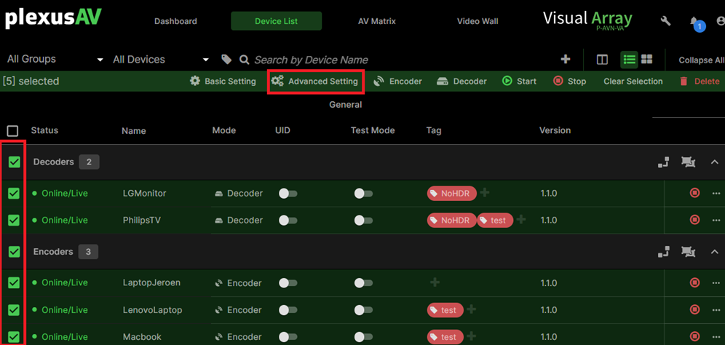Open the Video Wall tab

coord(478,21)
